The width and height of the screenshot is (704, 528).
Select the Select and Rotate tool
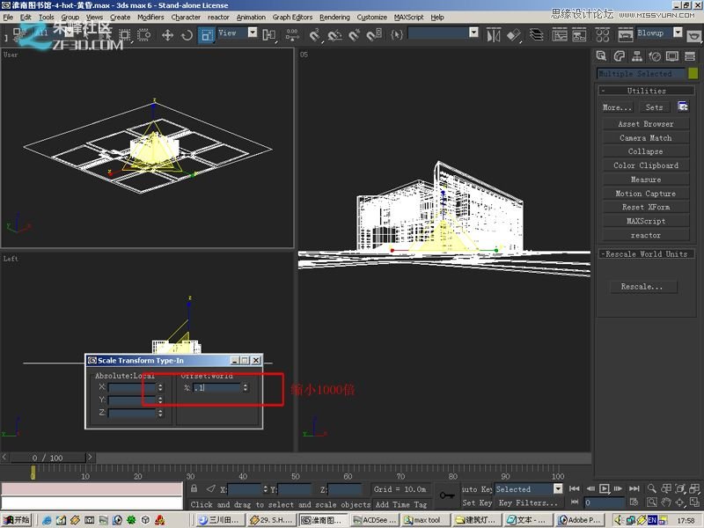186,33
